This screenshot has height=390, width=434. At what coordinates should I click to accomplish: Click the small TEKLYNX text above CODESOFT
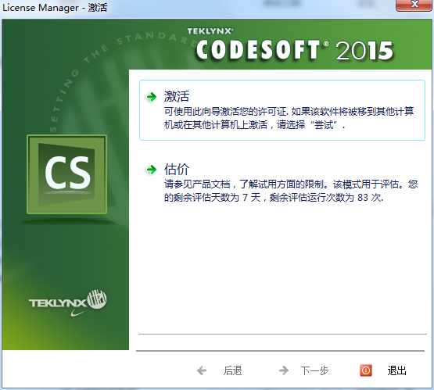[210, 31]
